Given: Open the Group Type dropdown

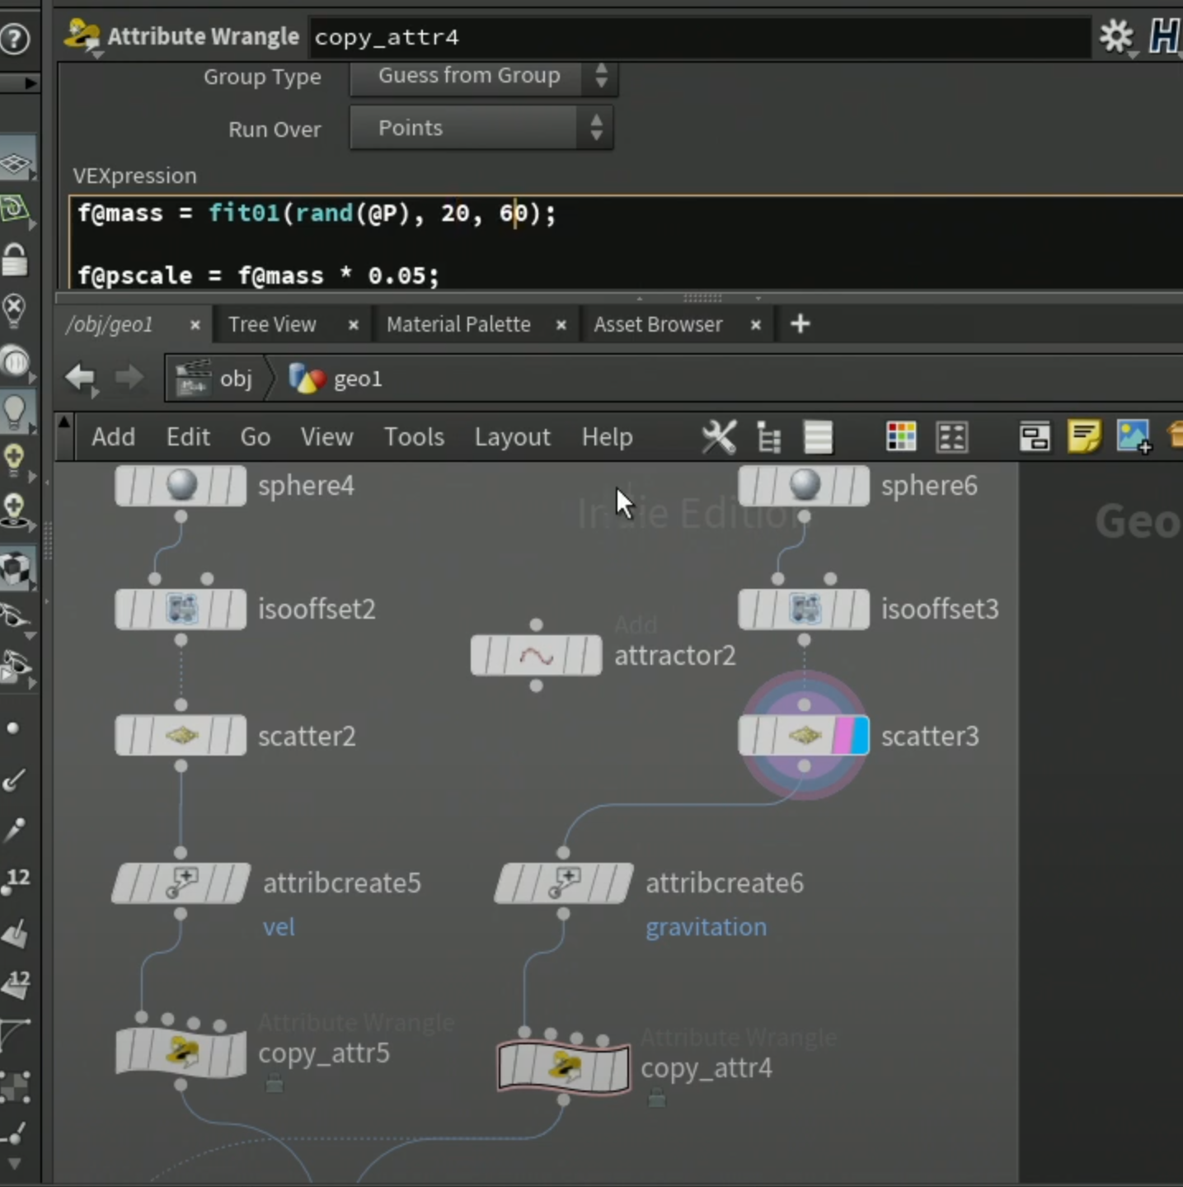Looking at the screenshot, I should pyautogui.click(x=482, y=76).
